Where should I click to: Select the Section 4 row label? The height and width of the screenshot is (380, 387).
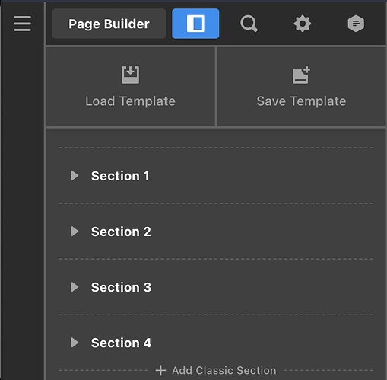coord(122,343)
